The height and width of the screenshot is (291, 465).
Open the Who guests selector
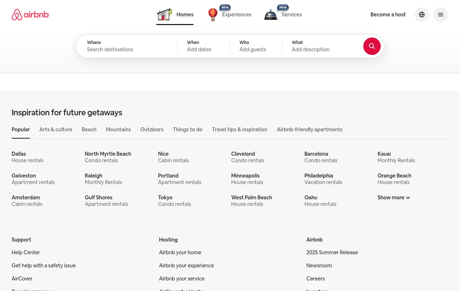[x=255, y=46]
